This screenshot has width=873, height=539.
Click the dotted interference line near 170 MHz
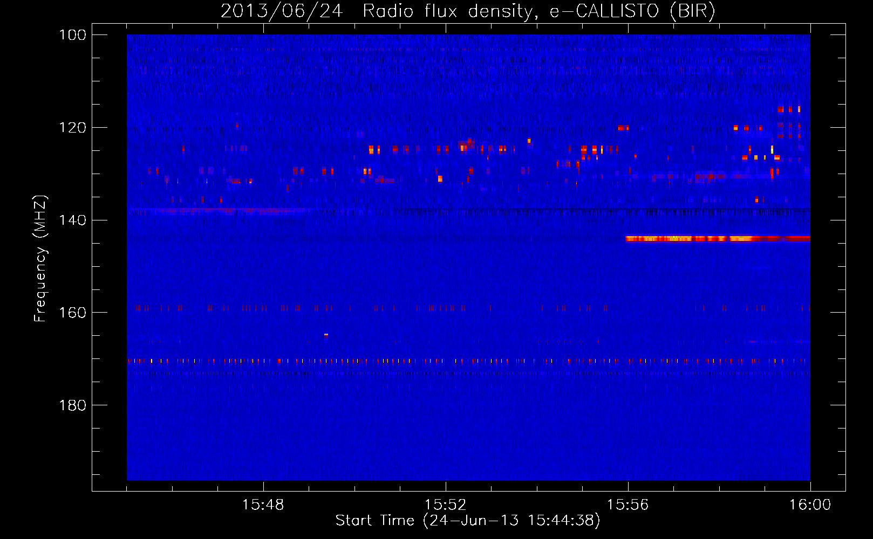468,361
